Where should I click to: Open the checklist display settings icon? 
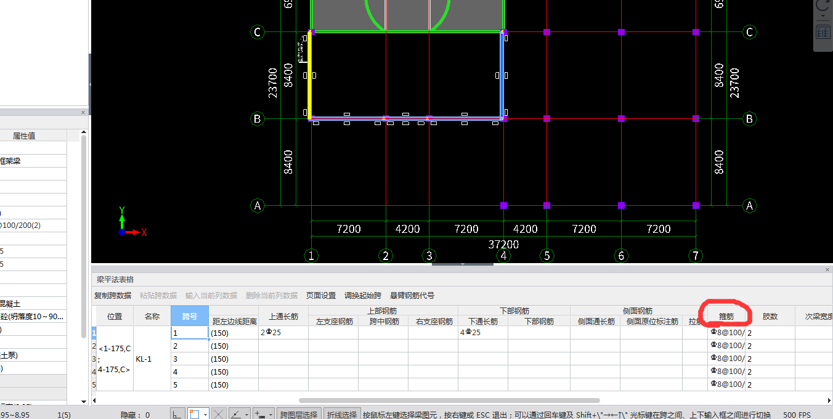(824, 31)
